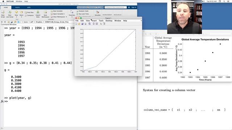This screenshot has height=130, width=232.
Task: Open Insert menu in Figure 1 window
Action: click(94, 21)
